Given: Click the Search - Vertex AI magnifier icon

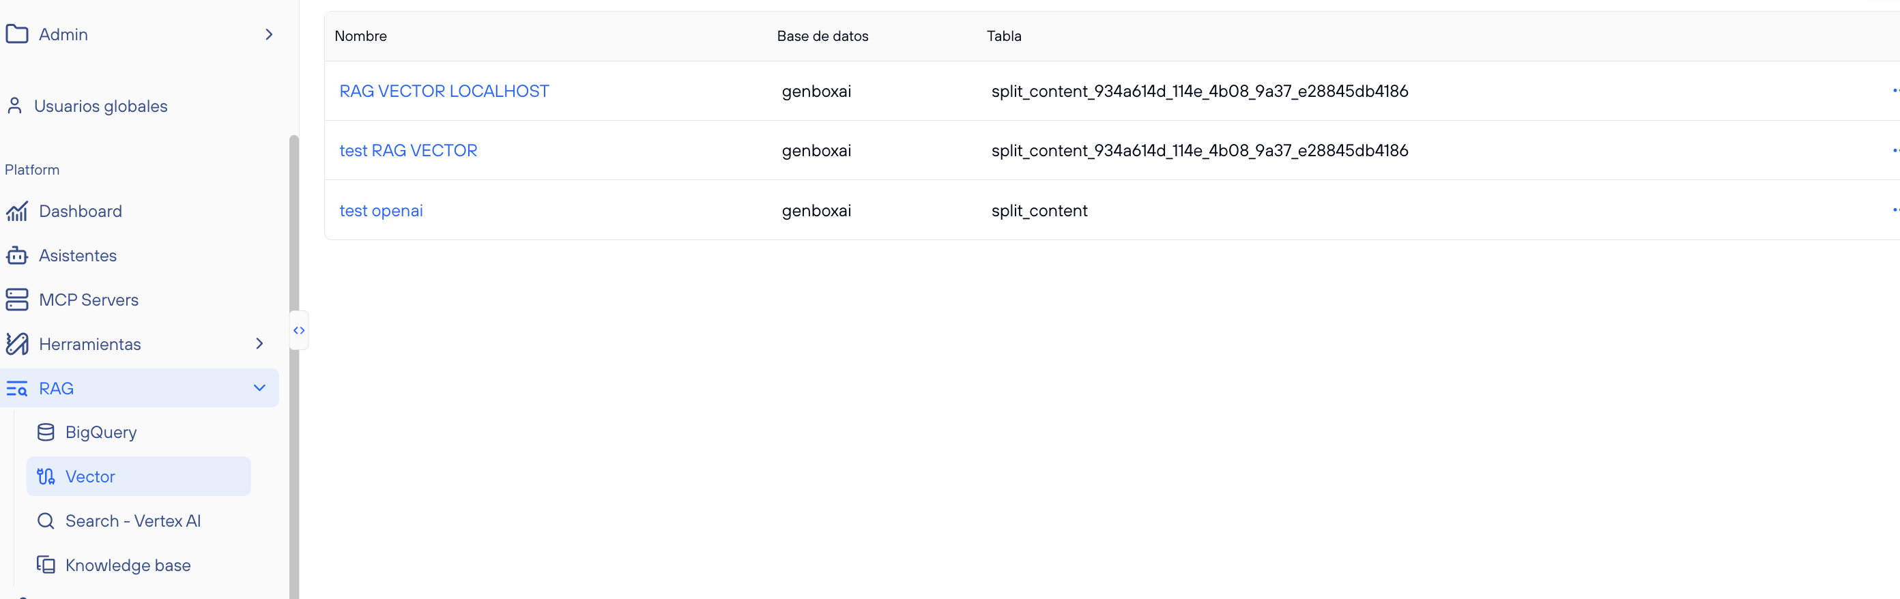Looking at the screenshot, I should point(46,521).
